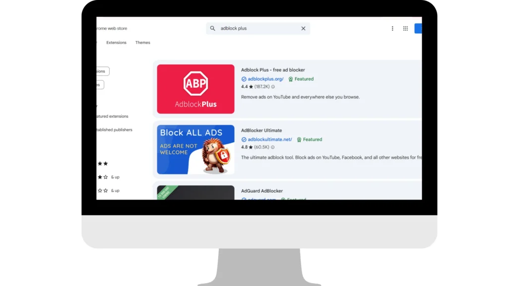Open the AdGuard AdBlocker thumbnail
This screenshot has width=508, height=286.
coord(195,193)
